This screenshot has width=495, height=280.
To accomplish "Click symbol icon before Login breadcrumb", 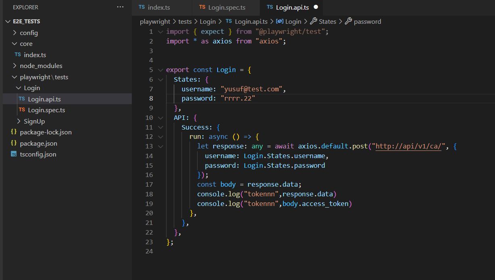I will [x=279, y=21].
